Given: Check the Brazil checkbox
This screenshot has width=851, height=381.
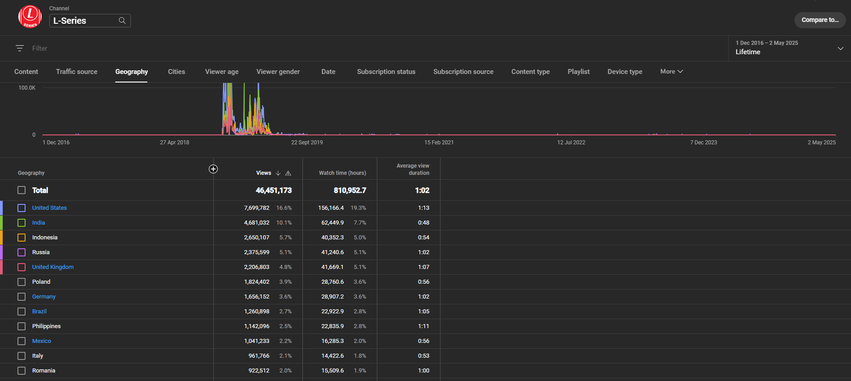Looking at the screenshot, I should point(22,312).
